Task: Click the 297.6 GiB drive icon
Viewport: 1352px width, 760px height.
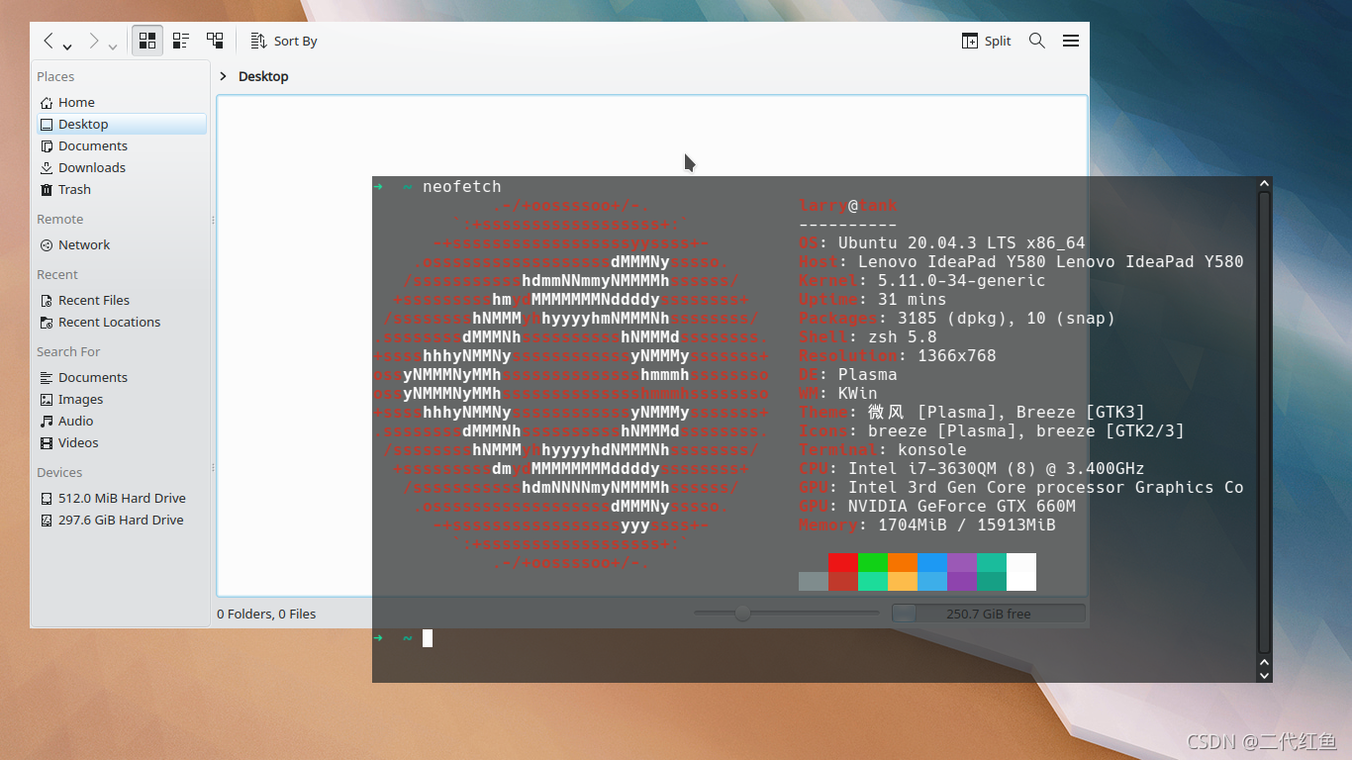Action: [47, 520]
